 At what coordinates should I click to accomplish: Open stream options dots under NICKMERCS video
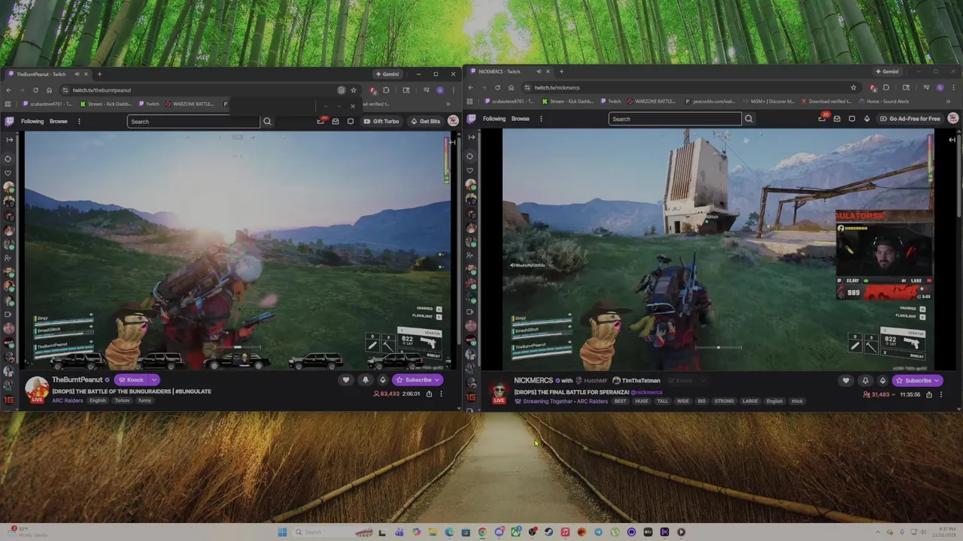tap(940, 394)
